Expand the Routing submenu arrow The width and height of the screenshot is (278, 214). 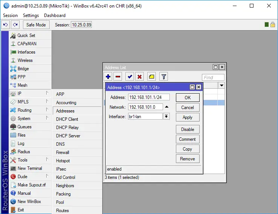(47, 110)
